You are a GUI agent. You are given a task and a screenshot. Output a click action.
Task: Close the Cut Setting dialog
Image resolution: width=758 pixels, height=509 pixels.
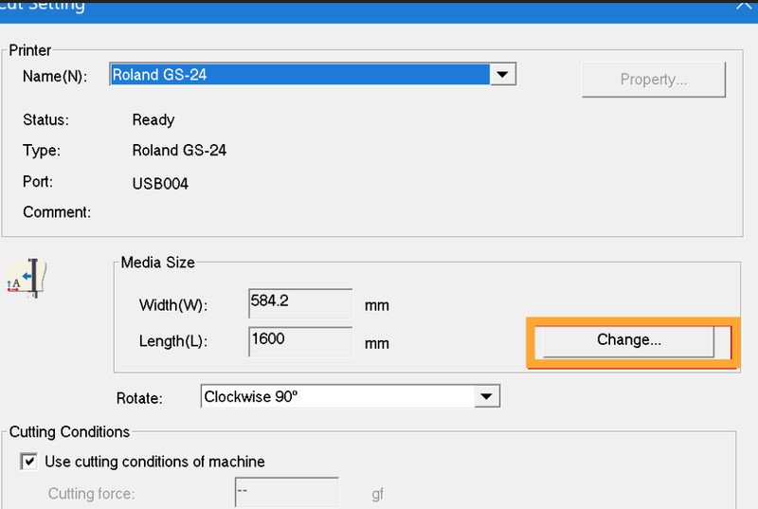(744, 5)
